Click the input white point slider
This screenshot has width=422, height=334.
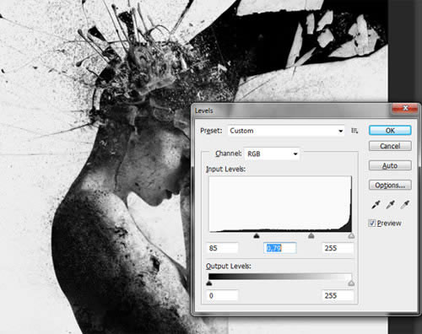351,235
